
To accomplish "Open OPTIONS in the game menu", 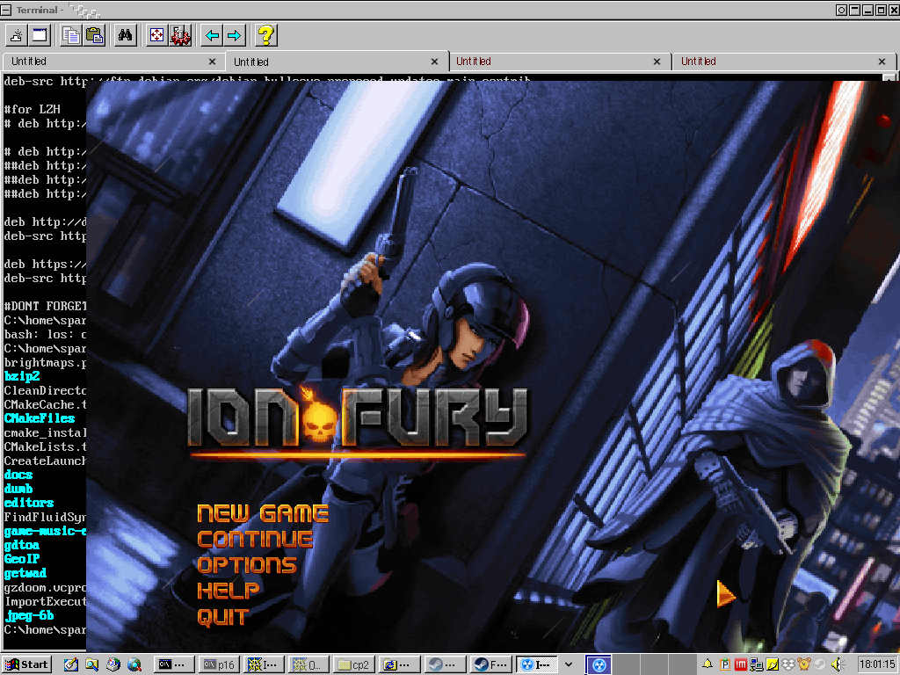I will [247, 564].
